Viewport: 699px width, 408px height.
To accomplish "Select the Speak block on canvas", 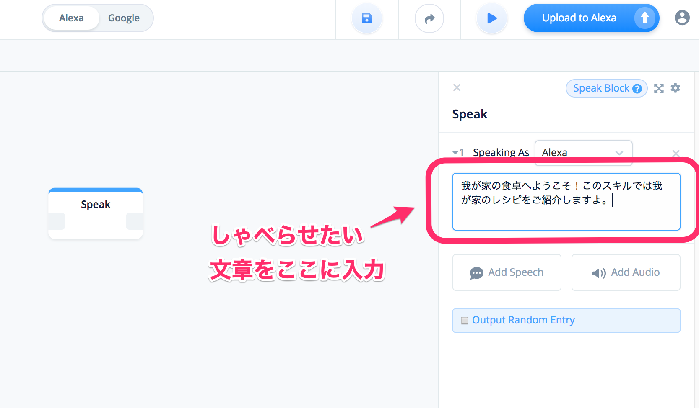I will 96,213.
